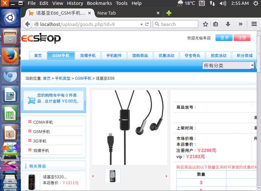Click the phone thumbnail under main image

pos(112,176)
